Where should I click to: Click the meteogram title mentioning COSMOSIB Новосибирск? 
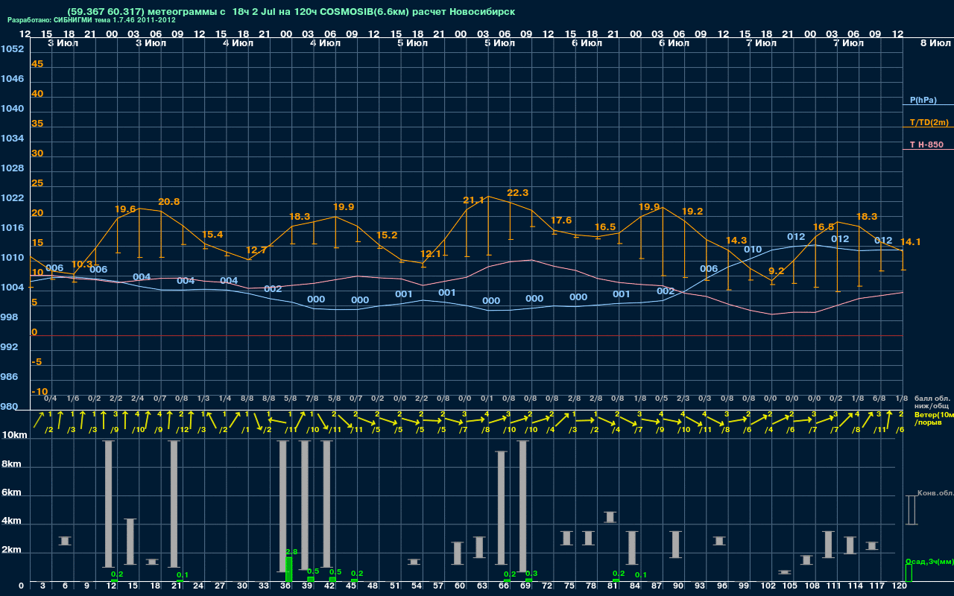pos(291,12)
